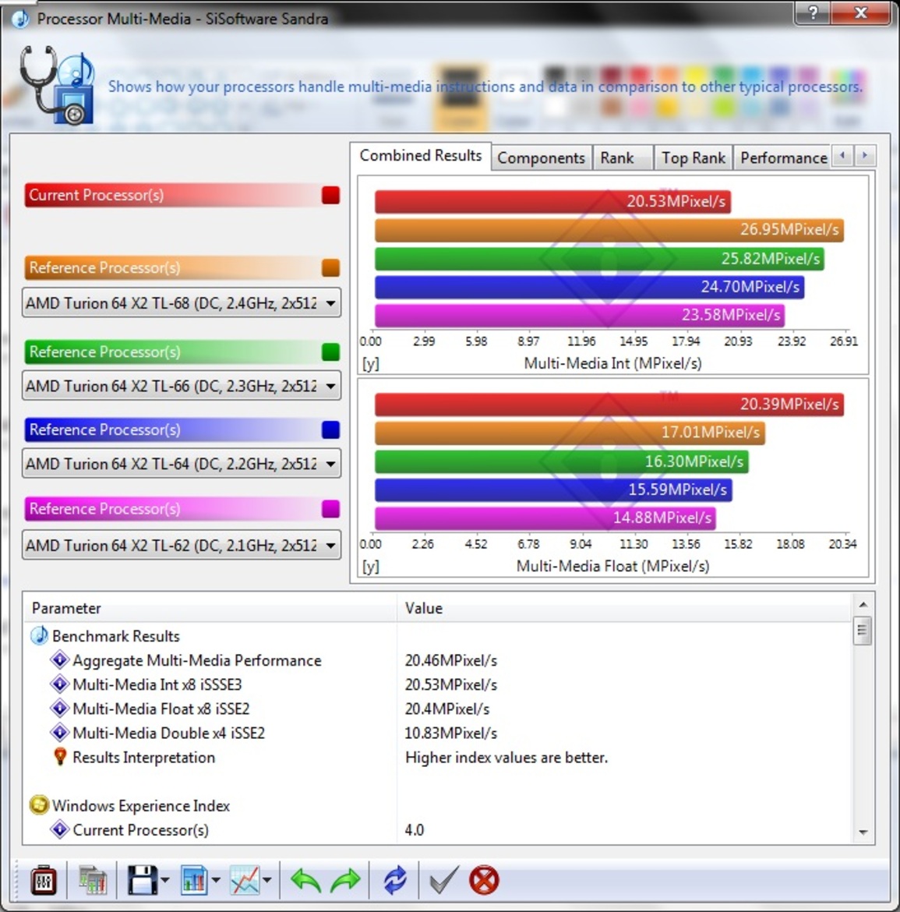The height and width of the screenshot is (912, 900).
Task: Click the 20.46MPixel/s value
Action: tap(451, 660)
